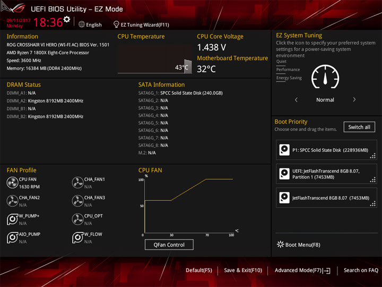Click the CPU FAN curve graph
This screenshot has width=382, height=287.
[189, 206]
